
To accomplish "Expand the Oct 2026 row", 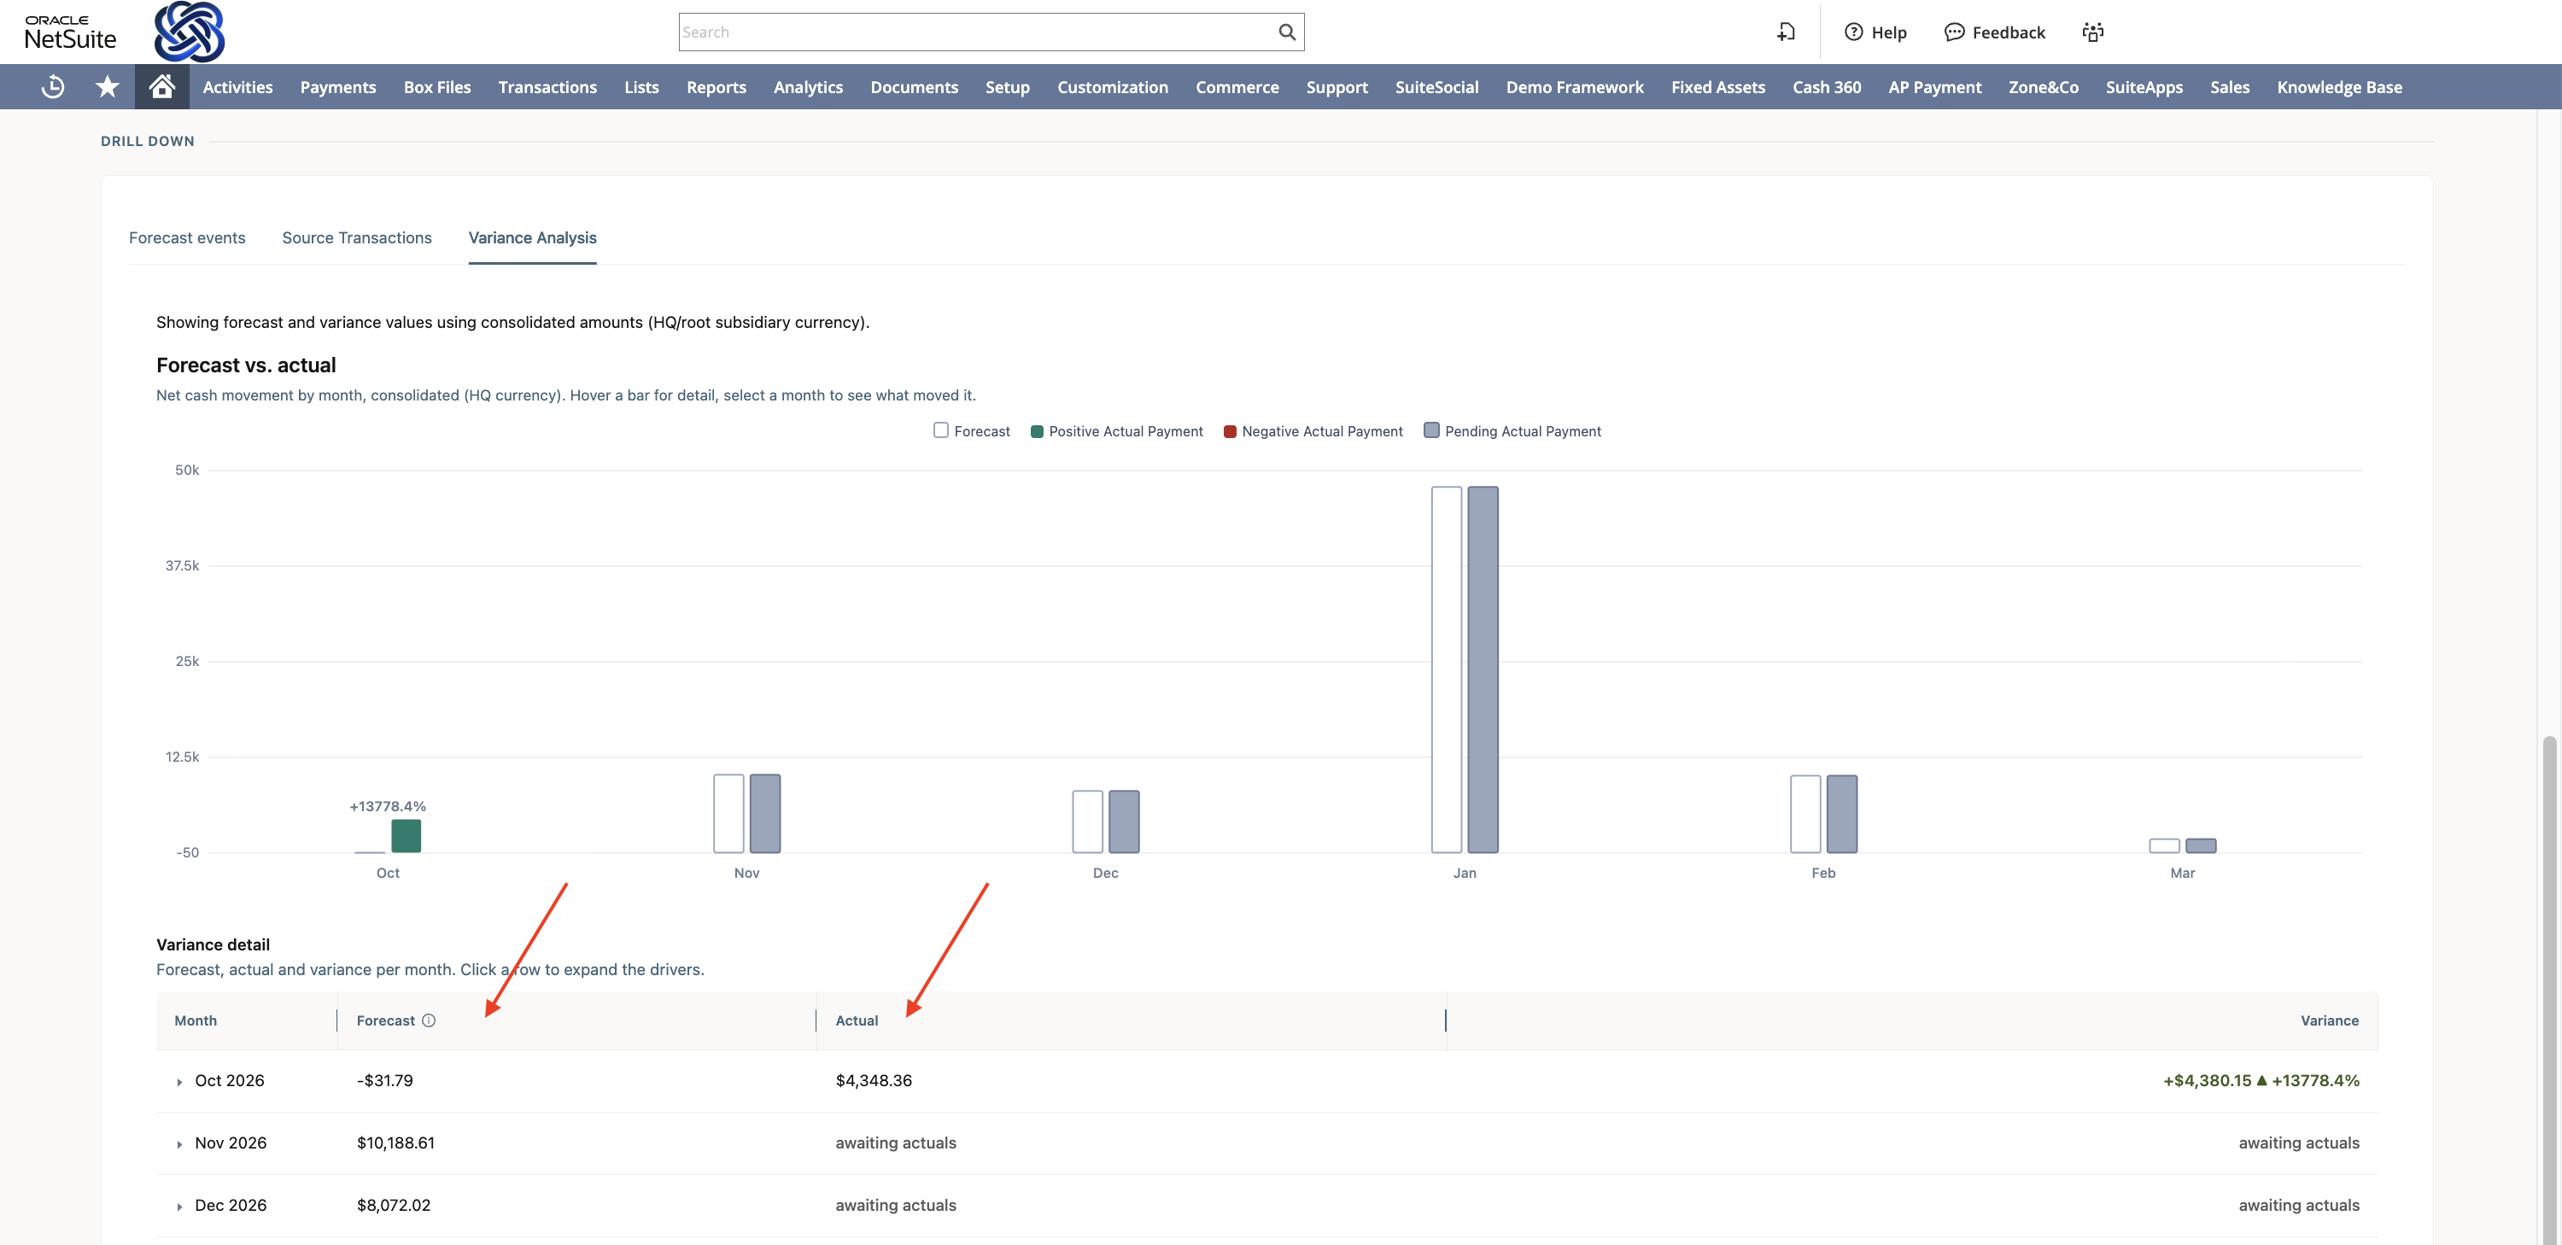I will [x=179, y=1081].
